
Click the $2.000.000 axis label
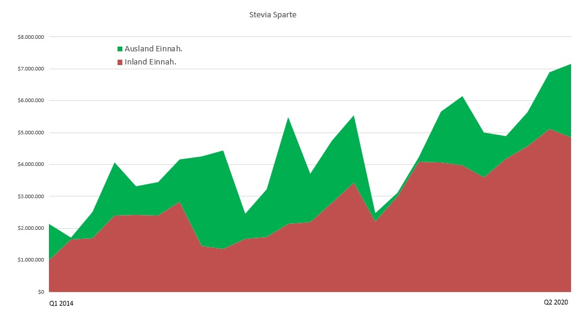(31, 228)
